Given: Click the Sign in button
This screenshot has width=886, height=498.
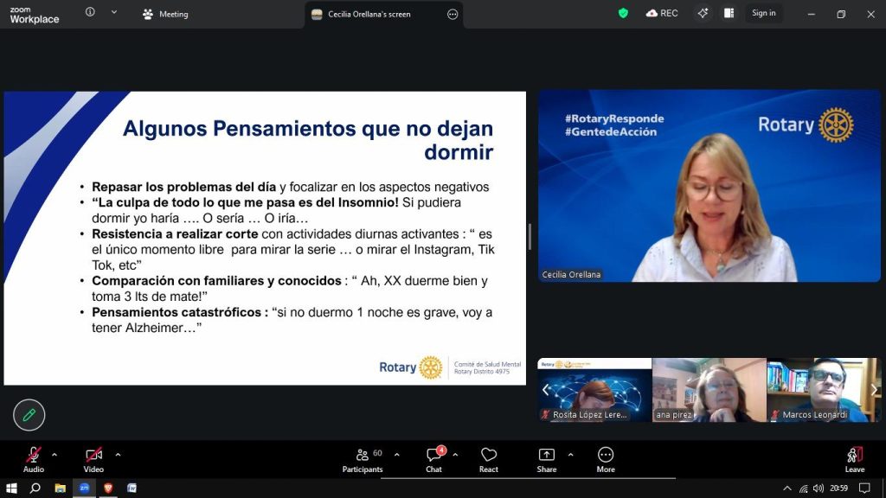Looking at the screenshot, I should [x=763, y=13].
